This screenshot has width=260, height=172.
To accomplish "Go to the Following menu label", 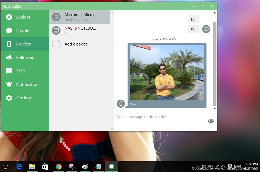I will click(25, 58).
